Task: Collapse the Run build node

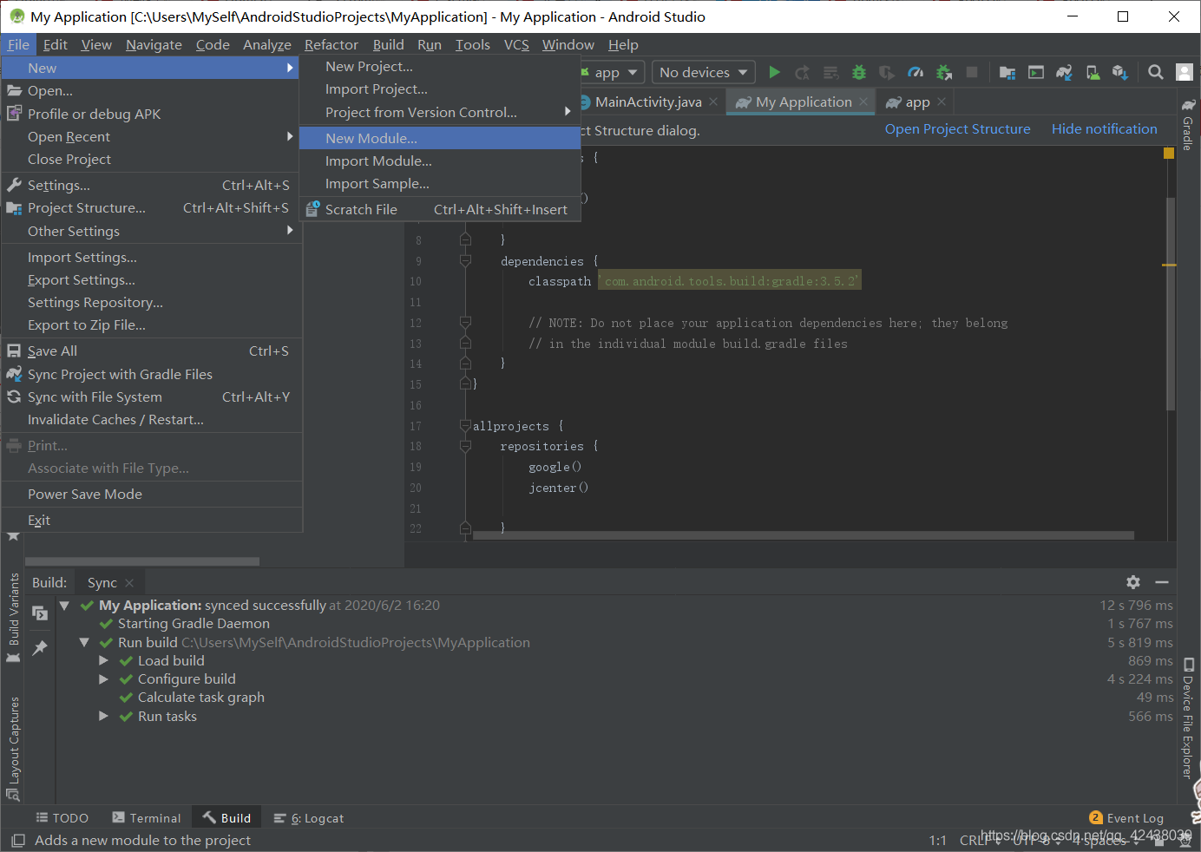Action: click(x=84, y=643)
